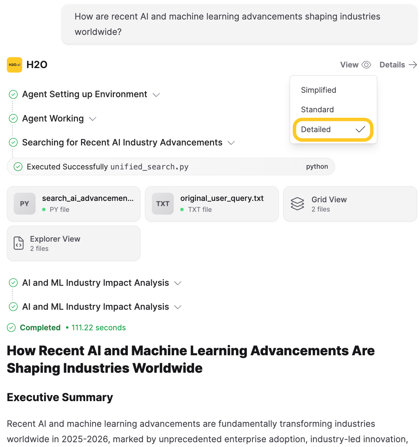Collapse Searching for Recent AI Industry Advancements
Image resolution: width=420 pixels, height=447 pixels.
coord(231,143)
